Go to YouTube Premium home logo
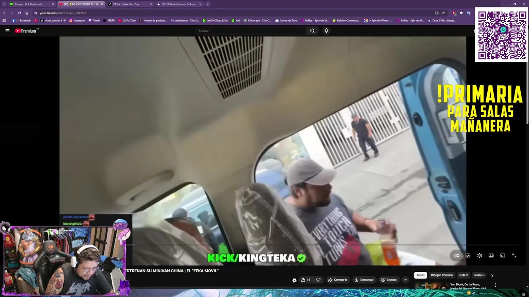 (26, 31)
